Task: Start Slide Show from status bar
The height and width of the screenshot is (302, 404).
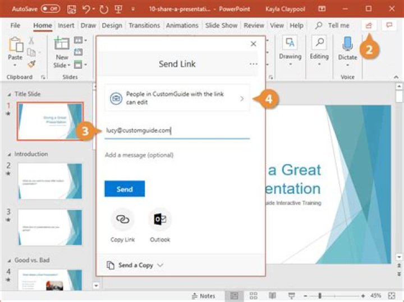Action: click(291, 296)
